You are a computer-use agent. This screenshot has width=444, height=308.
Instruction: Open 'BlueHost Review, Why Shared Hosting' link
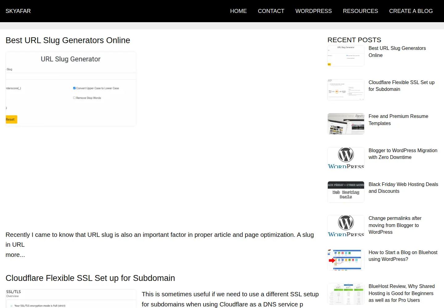point(401,293)
